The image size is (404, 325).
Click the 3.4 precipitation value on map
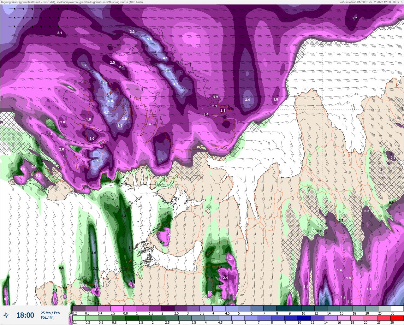pyautogui.click(x=247, y=100)
